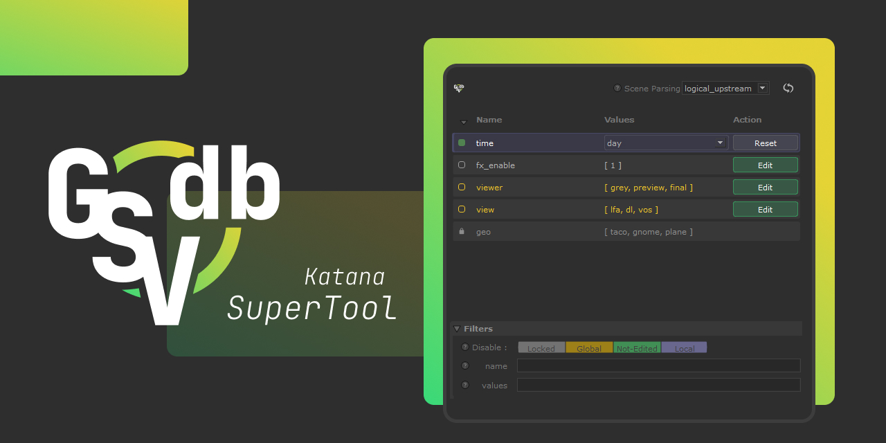Viewport: 886px width, 443px height.
Task: Click the sort arrow left of Name header
Action: click(464, 122)
